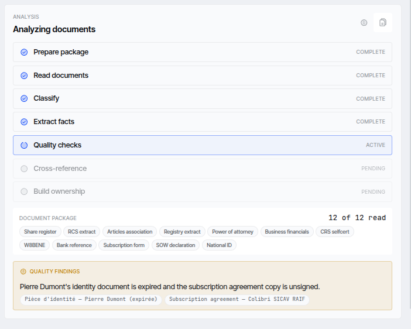Image resolution: width=411 pixels, height=329 pixels.
Task: Click PENDING status on Build ownership row
Action: pos(374,192)
